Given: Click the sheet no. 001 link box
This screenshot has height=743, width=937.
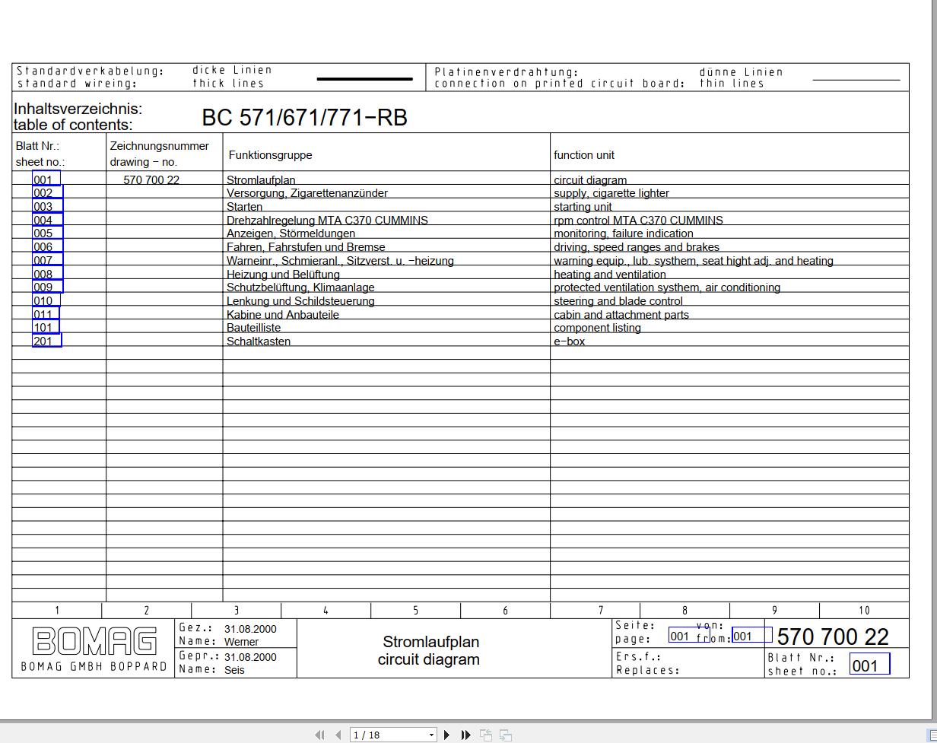Looking at the screenshot, I should pyautogui.click(x=869, y=665).
